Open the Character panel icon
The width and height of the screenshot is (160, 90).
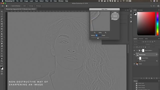[x=131, y=15]
